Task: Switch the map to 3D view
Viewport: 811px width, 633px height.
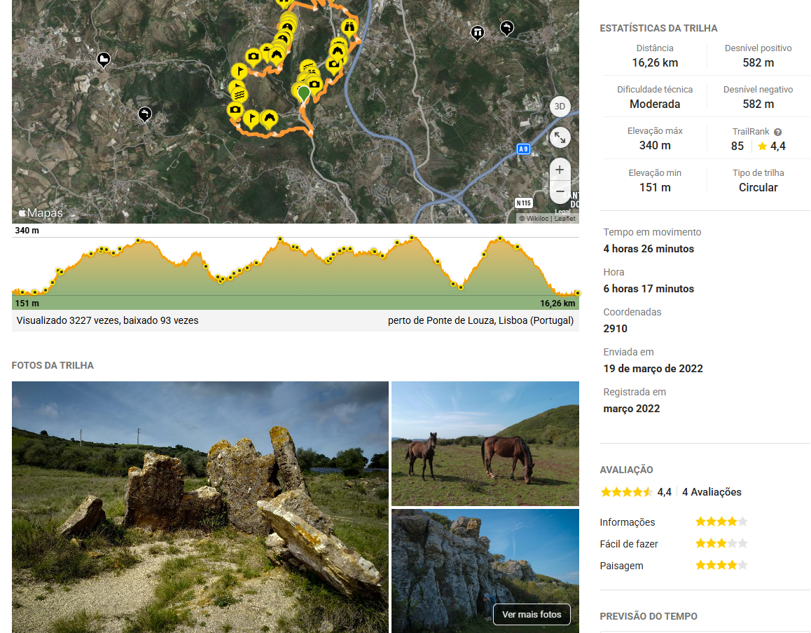Action: coord(559,107)
